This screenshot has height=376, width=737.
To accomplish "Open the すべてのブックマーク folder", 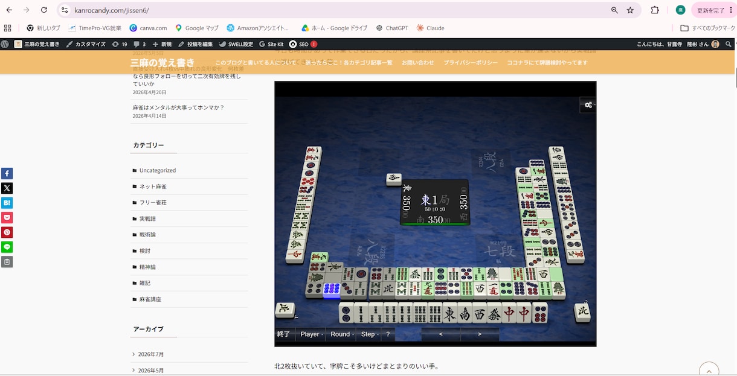I will coord(708,28).
